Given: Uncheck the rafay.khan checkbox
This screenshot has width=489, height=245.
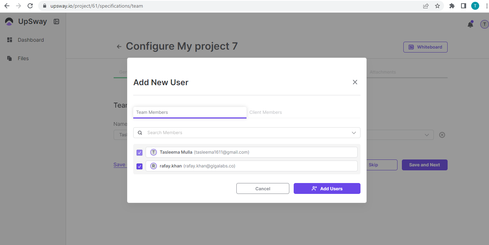Looking at the screenshot, I should [x=139, y=166].
